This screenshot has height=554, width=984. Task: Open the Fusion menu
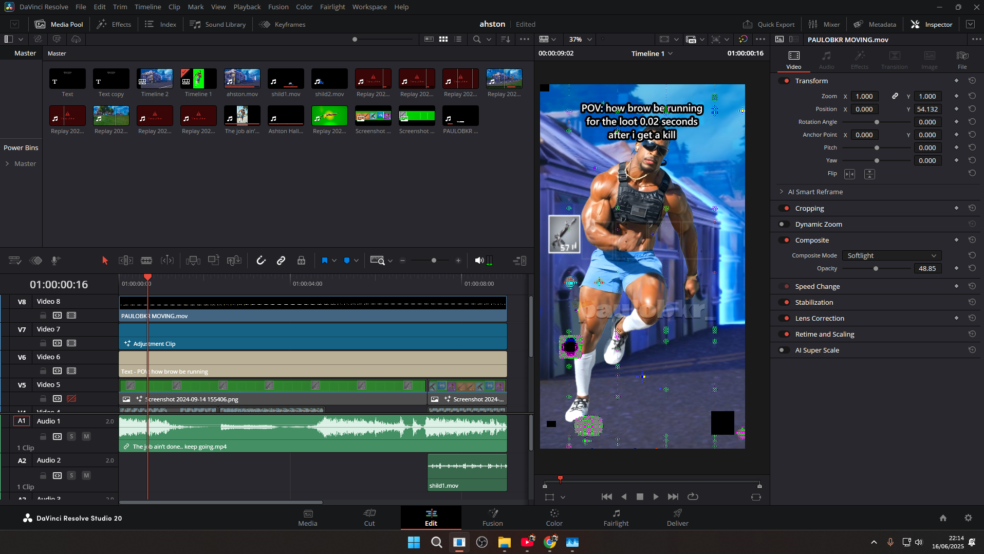[278, 7]
